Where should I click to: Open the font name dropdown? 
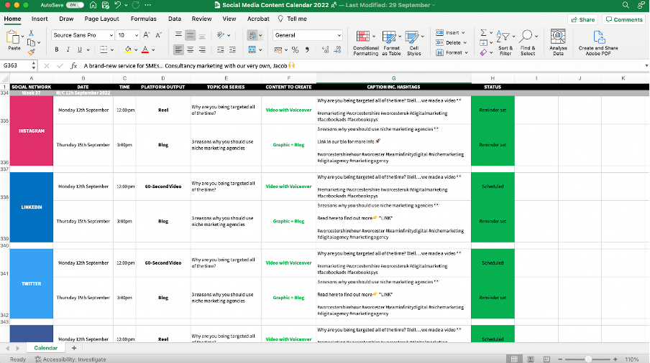pyautogui.click(x=83, y=35)
